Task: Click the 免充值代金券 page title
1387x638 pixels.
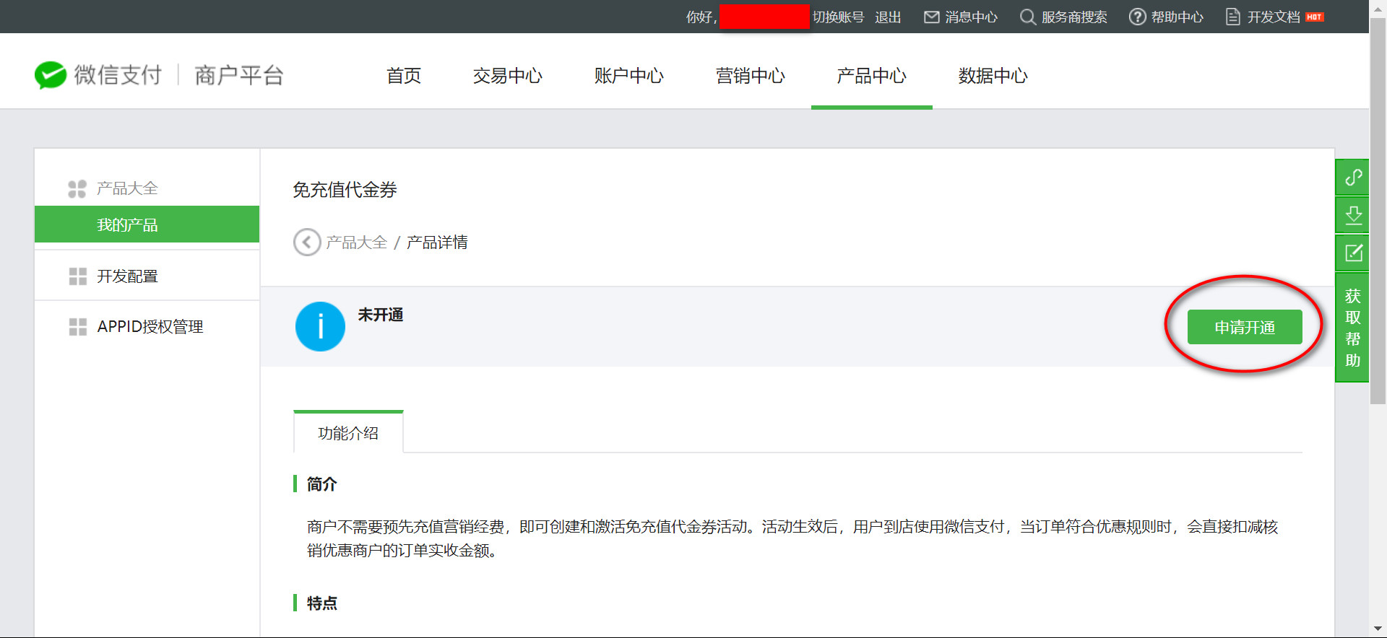Action: [345, 190]
